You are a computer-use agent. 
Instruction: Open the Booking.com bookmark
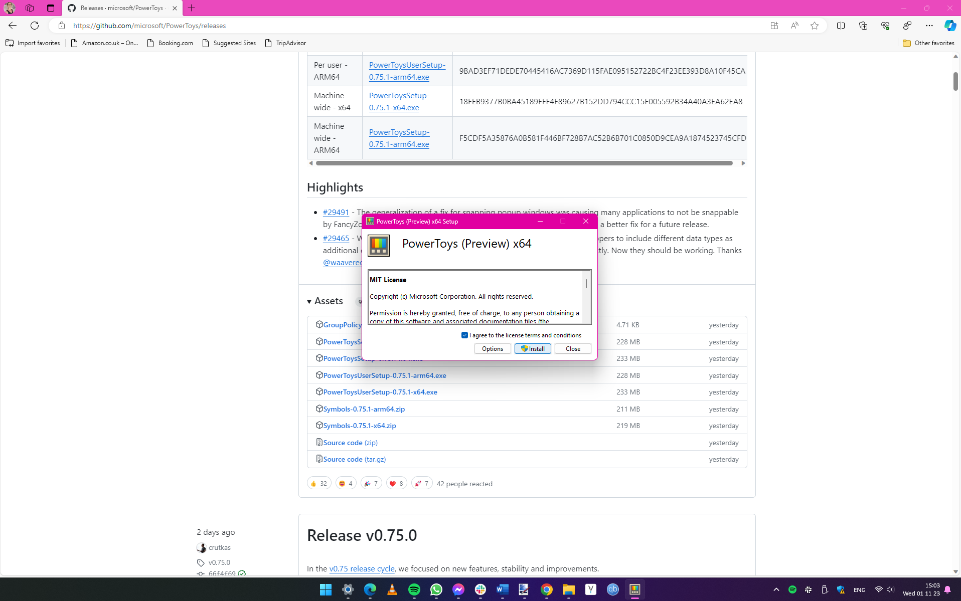coord(170,43)
